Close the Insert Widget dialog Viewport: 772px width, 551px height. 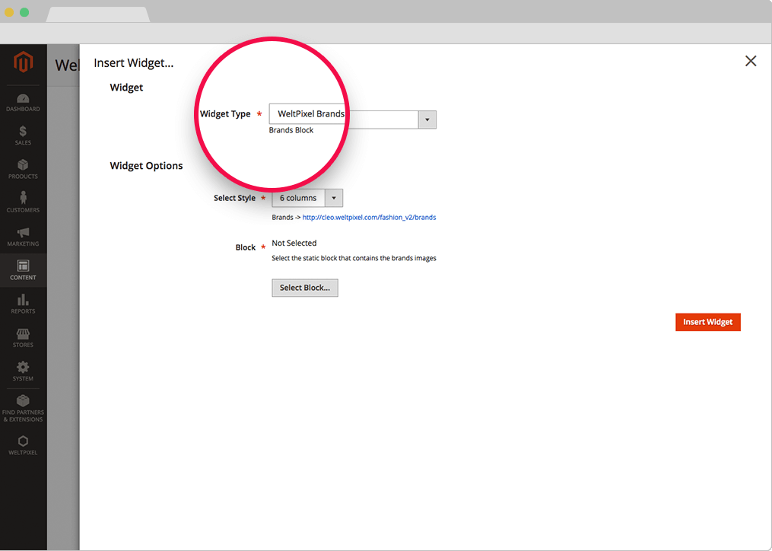point(751,62)
